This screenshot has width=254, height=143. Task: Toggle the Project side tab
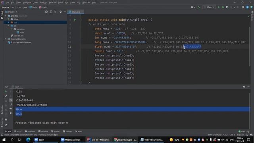click(x=2, y=15)
